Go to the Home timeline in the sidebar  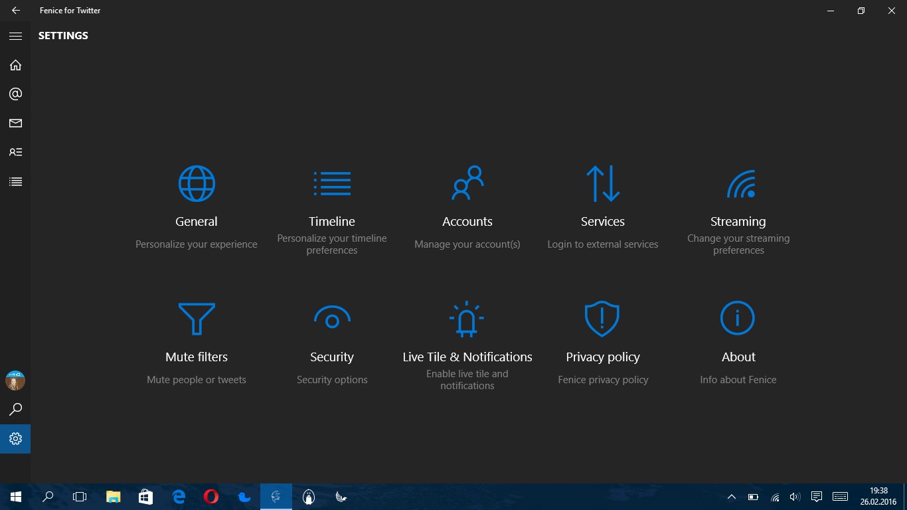tap(15, 65)
